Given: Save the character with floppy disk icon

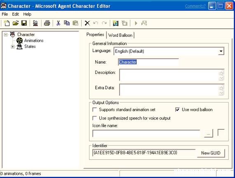Looking at the screenshot, I should [x=24, y=23].
